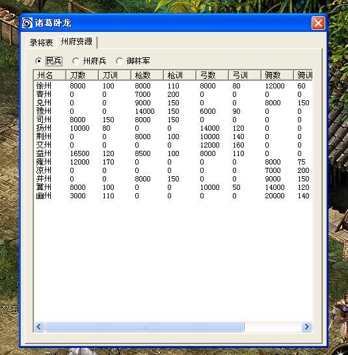Click the horizontal scrollbar right arrow
Viewport: 348px width, 355px height.
pos(307,326)
